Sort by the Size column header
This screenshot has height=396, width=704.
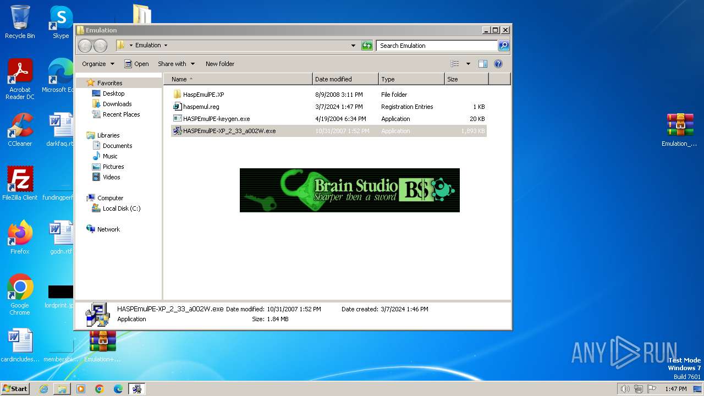tap(466, 79)
